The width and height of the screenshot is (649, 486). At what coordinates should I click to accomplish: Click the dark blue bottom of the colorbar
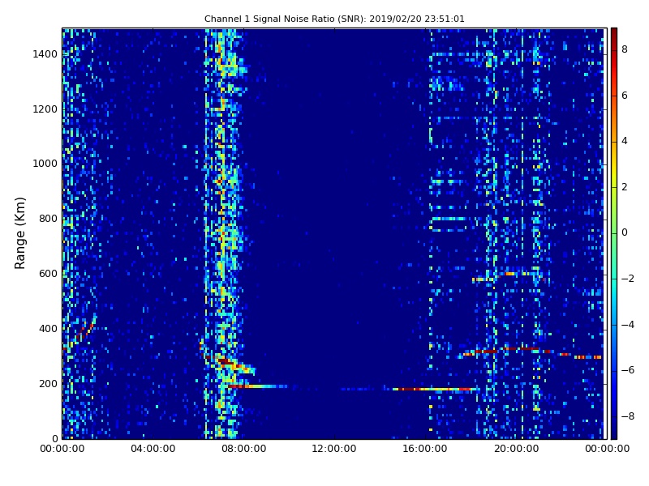(x=614, y=432)
